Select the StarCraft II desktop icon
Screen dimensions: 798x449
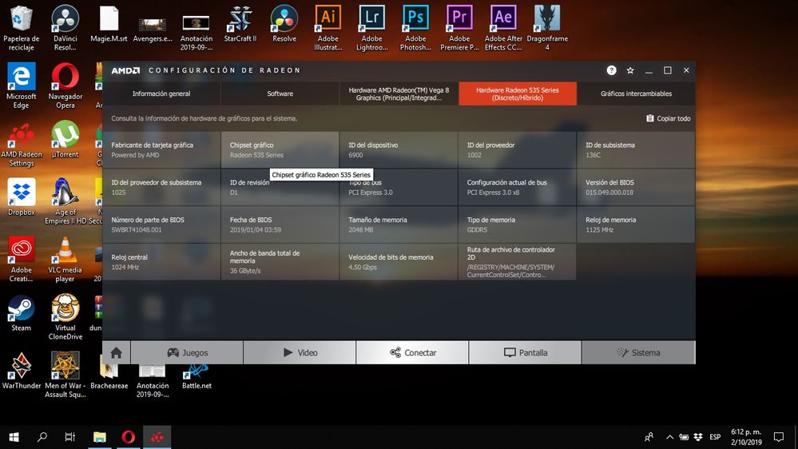(240, 25)
